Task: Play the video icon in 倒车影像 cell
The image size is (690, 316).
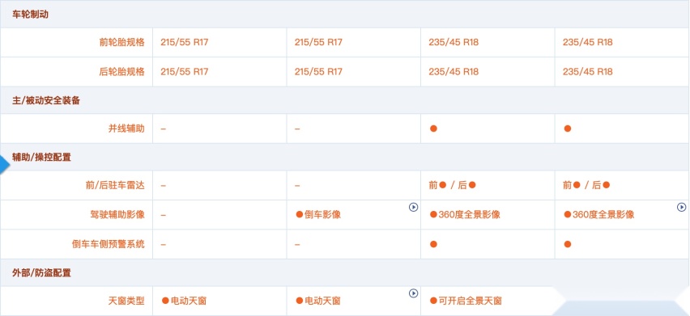Action: click(x=413, y=207)
